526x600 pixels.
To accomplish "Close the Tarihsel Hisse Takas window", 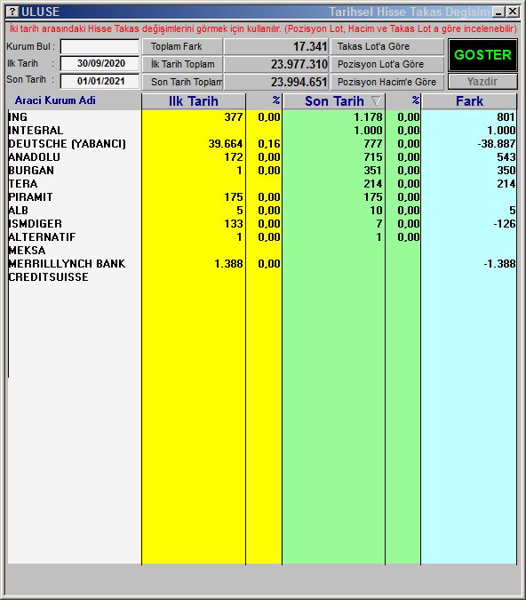I will [x=513, y=12].
